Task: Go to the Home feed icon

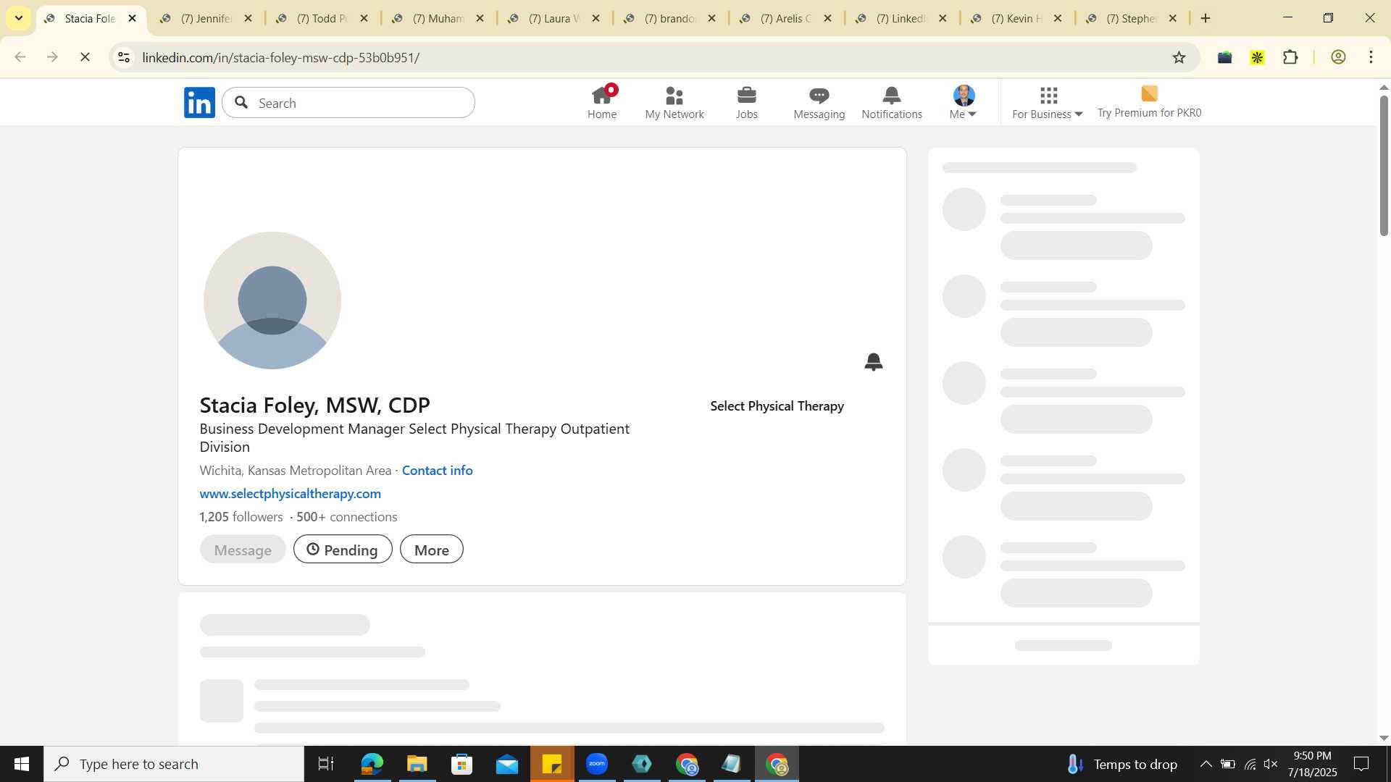Action: click(602, 103)
